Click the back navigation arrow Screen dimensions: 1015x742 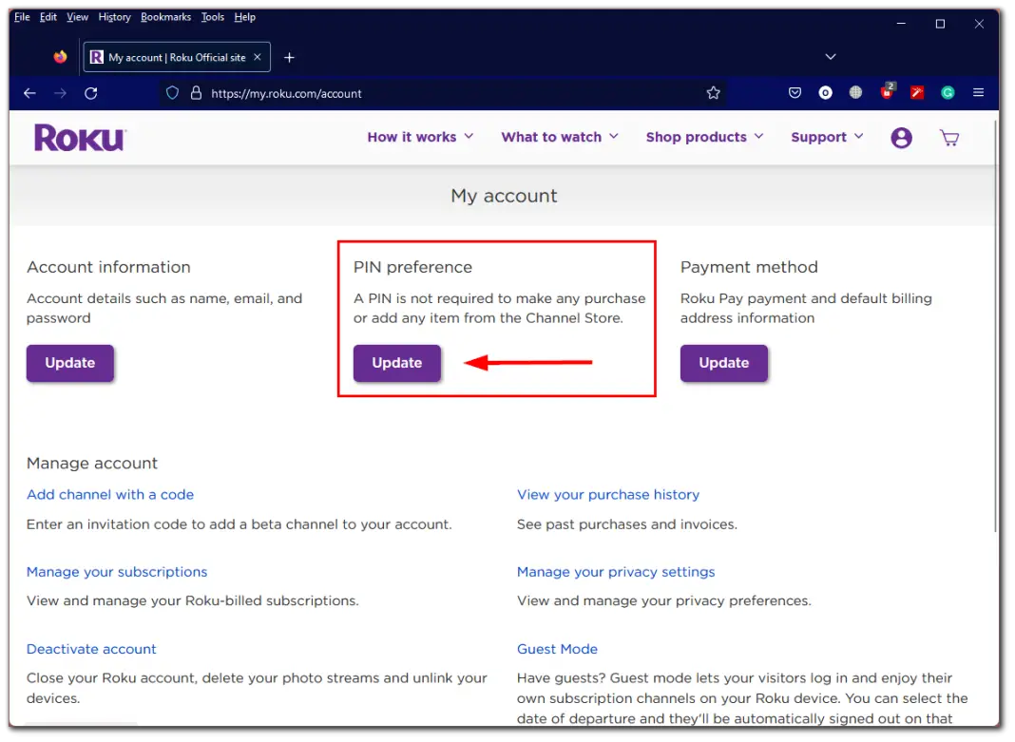tap(29, 92)
